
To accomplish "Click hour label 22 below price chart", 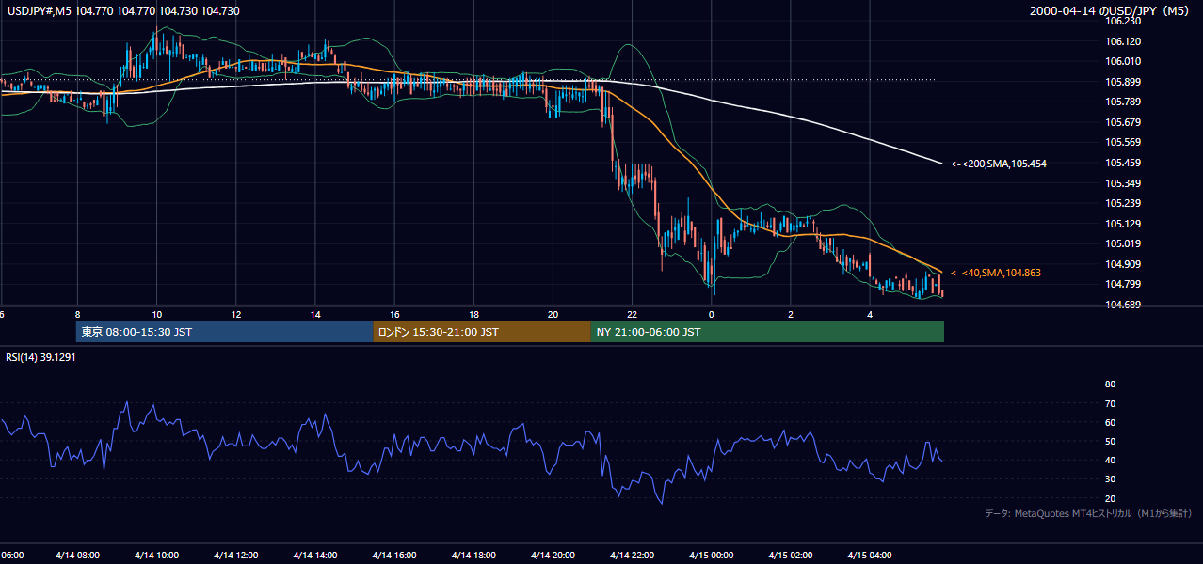I will 633,314.
